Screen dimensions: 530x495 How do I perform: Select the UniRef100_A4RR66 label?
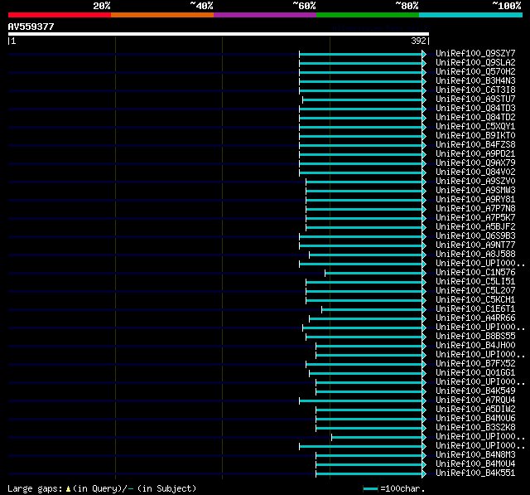coord(475,318)
